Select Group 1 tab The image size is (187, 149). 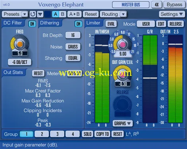click(x=26, y=134)
